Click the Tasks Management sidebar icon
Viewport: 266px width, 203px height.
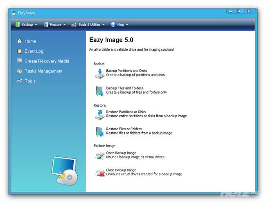tap(20, 71)
